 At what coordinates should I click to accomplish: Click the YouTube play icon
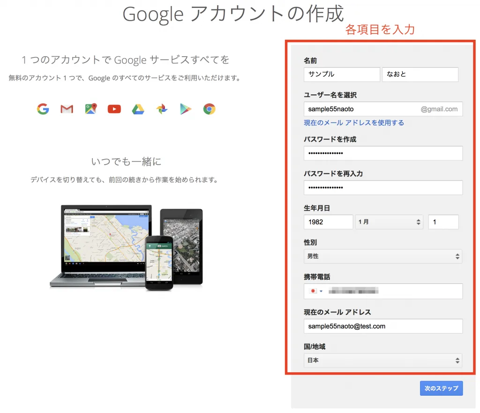[114, 109]
